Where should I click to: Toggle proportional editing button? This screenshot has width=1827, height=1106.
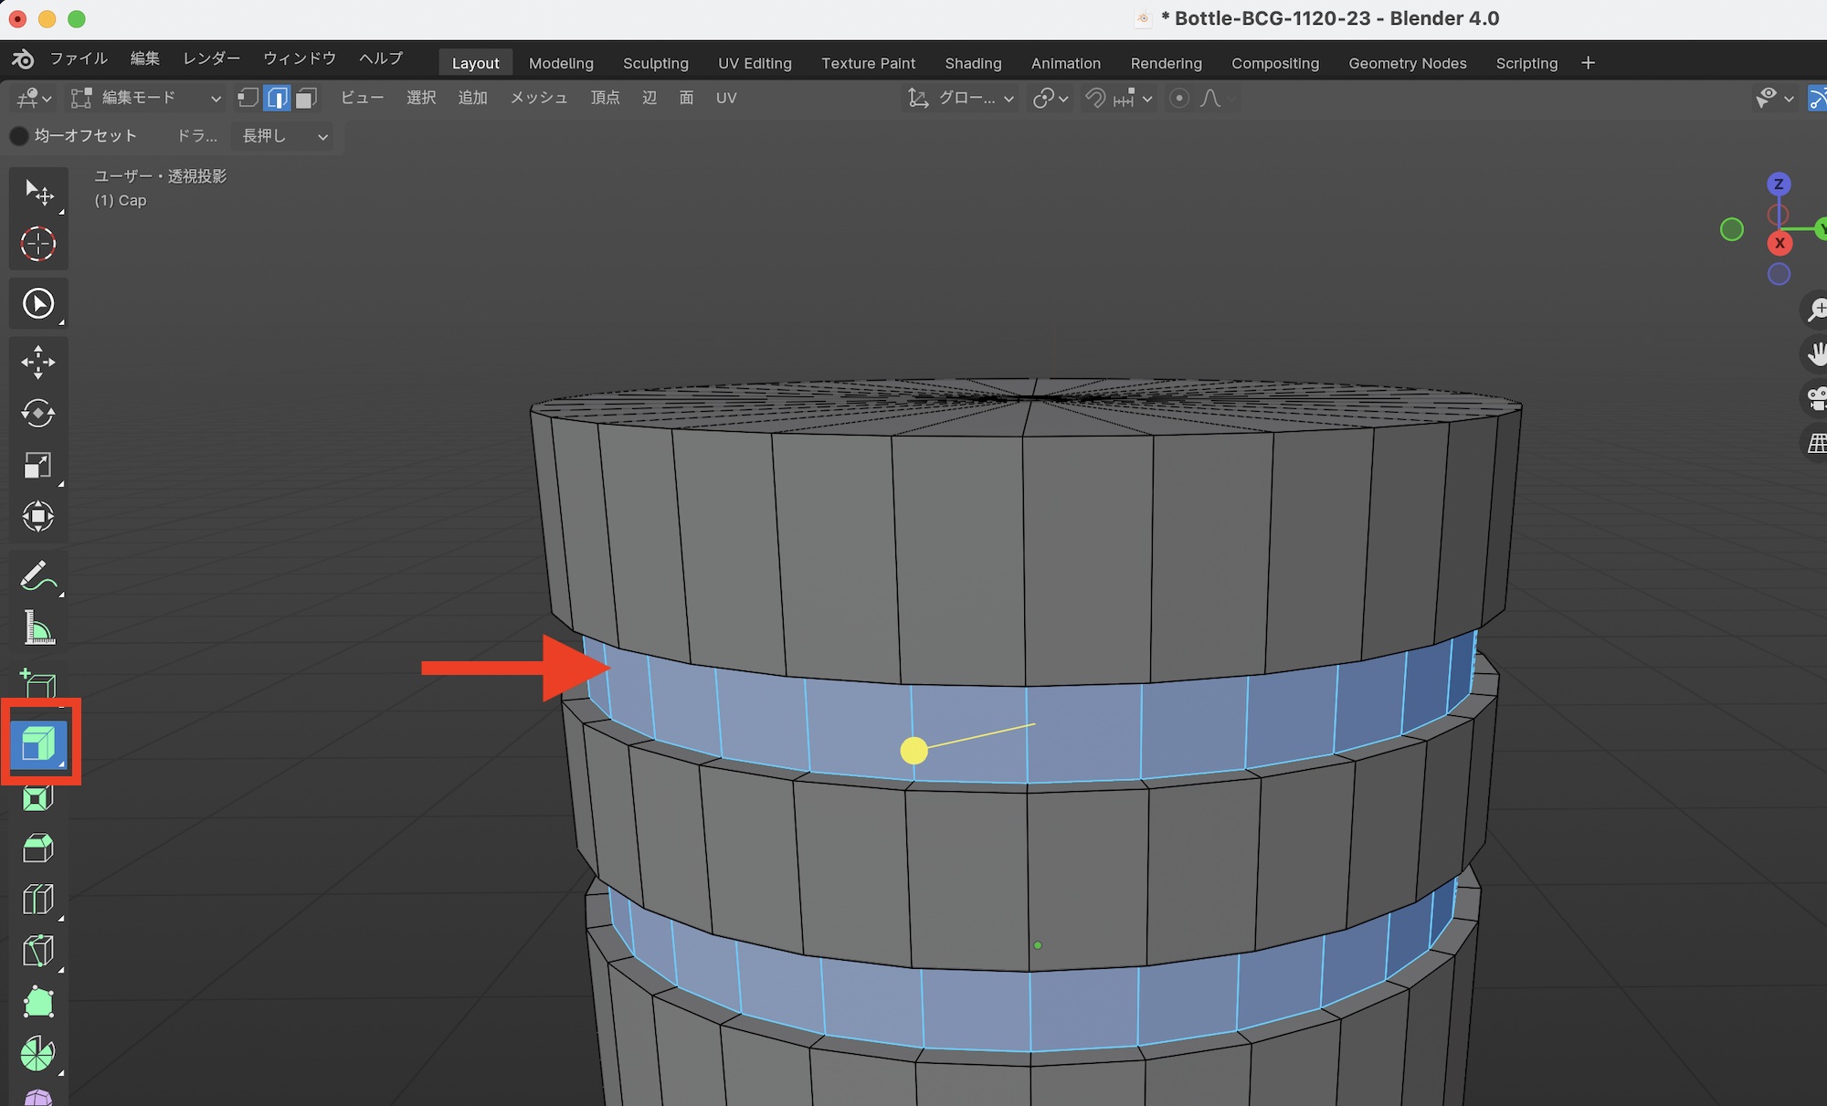click(1179, 98)
